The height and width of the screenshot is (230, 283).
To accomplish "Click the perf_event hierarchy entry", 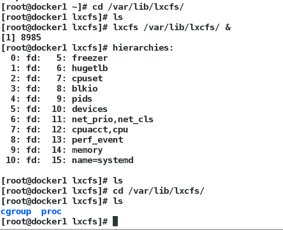I will tap(97, 140).
